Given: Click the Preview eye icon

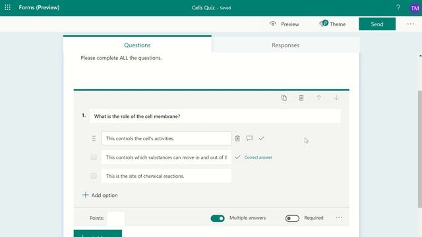Looking at the screenshot, I should tap(272, 24).
